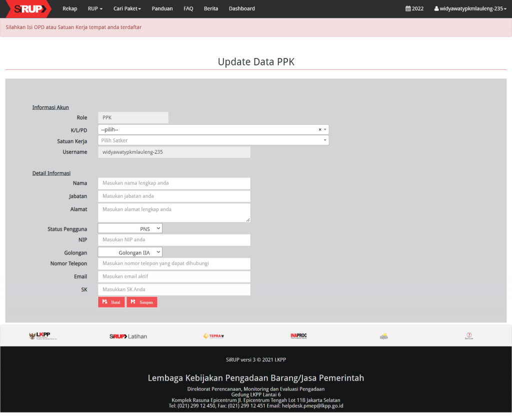Screen dimensions: 512x420
Task: Clear K/L/PD selection with the x icon
Action: point(320,130)
